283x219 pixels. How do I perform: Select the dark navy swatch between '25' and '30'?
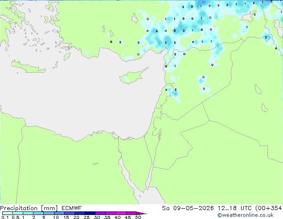[x=90, y=213]
